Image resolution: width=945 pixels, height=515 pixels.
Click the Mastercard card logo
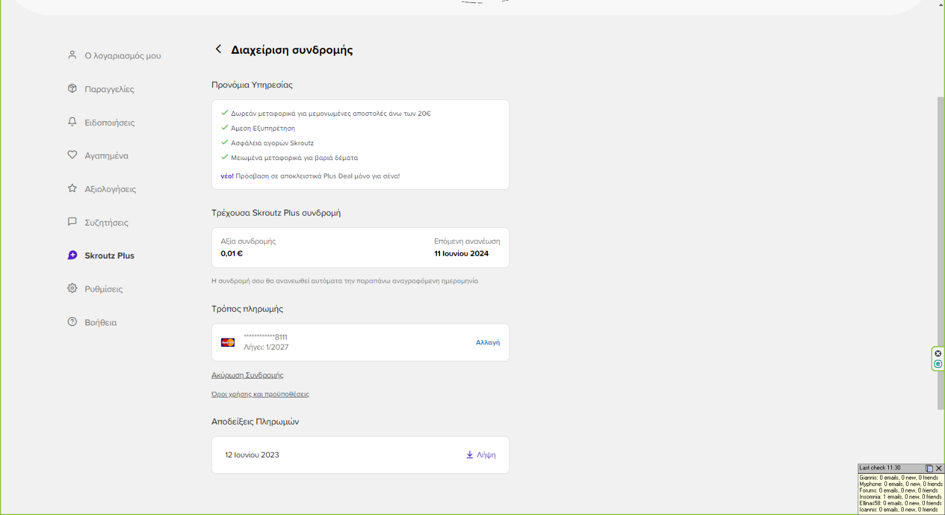point(228,343)
